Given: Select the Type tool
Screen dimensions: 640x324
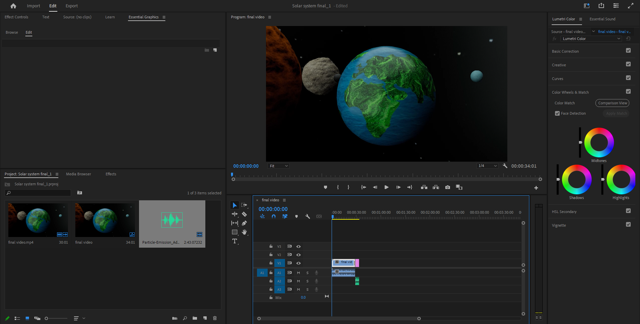Looking at the screenshot, I should pyautogui.click(x=235, y=241).
